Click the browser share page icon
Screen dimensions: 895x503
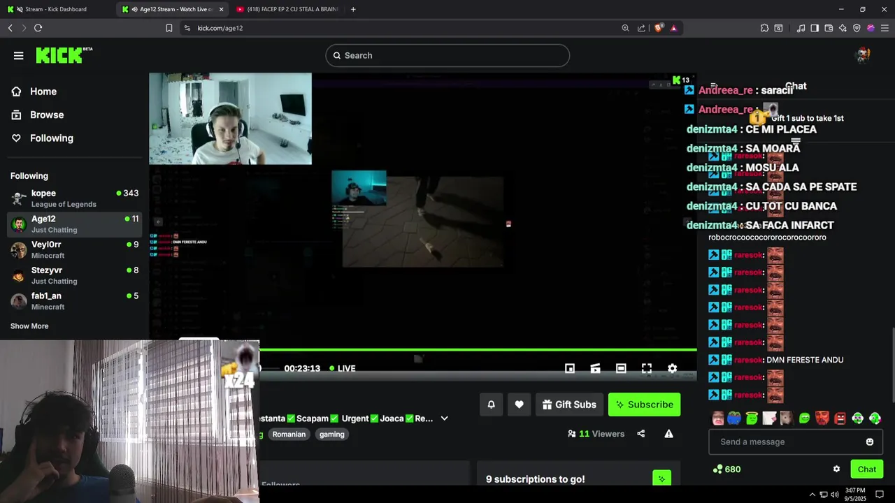click(x=641, y=28)
